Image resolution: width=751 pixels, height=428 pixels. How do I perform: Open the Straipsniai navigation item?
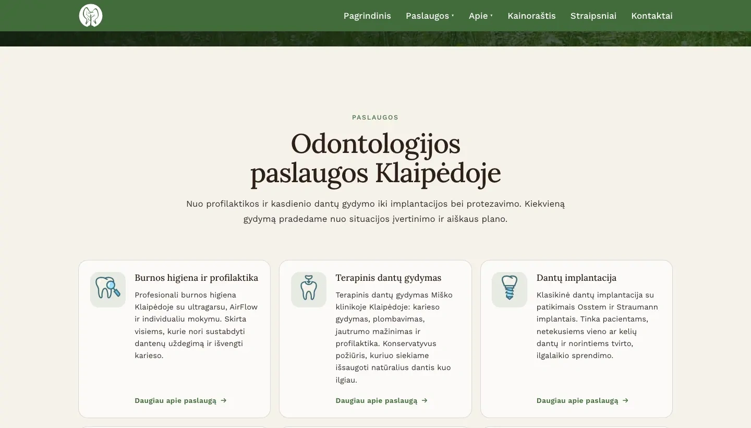click(593, 16)
